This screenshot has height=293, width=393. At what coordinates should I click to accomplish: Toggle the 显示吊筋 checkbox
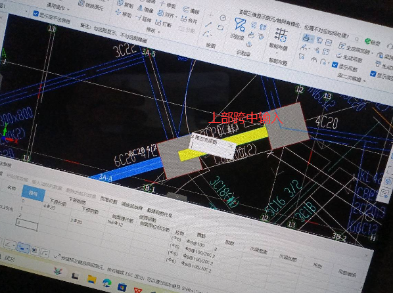click(335, 64)
